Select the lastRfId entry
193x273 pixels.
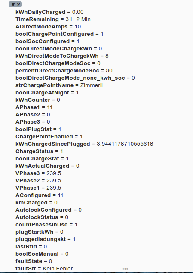pyautogui.click(x=31, y=247)
